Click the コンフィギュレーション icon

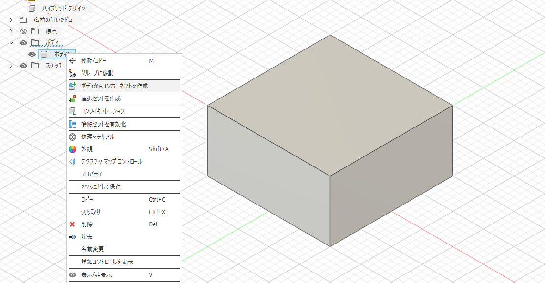[72, 111]
